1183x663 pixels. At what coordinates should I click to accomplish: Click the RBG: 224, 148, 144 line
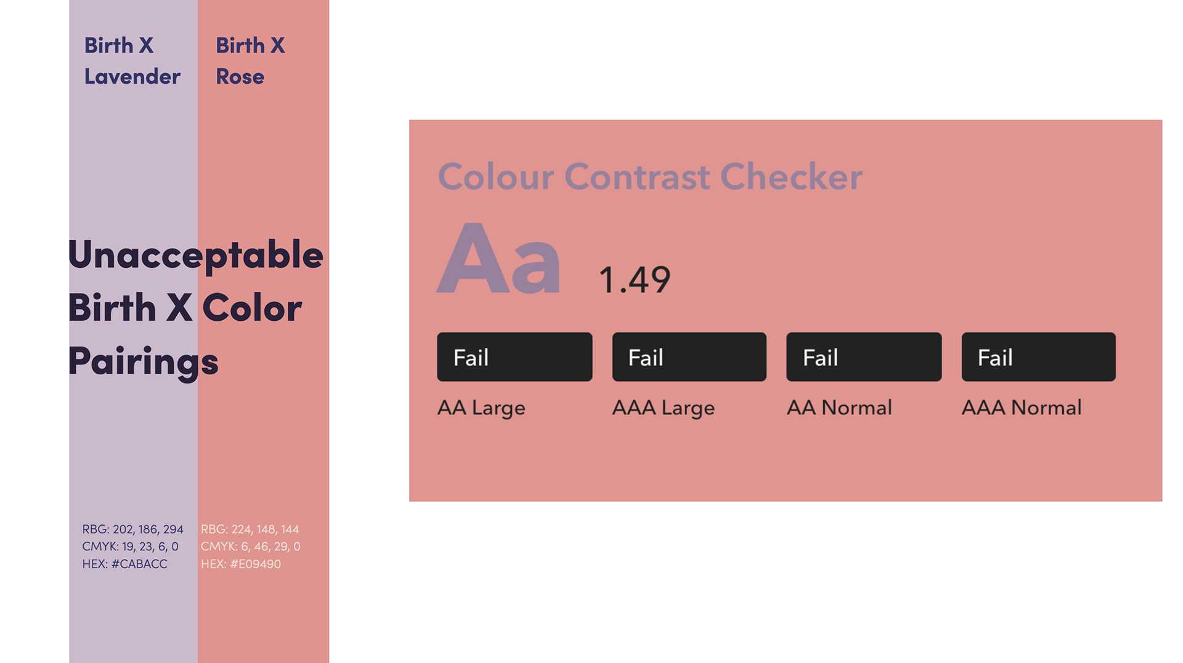(250, 529)
